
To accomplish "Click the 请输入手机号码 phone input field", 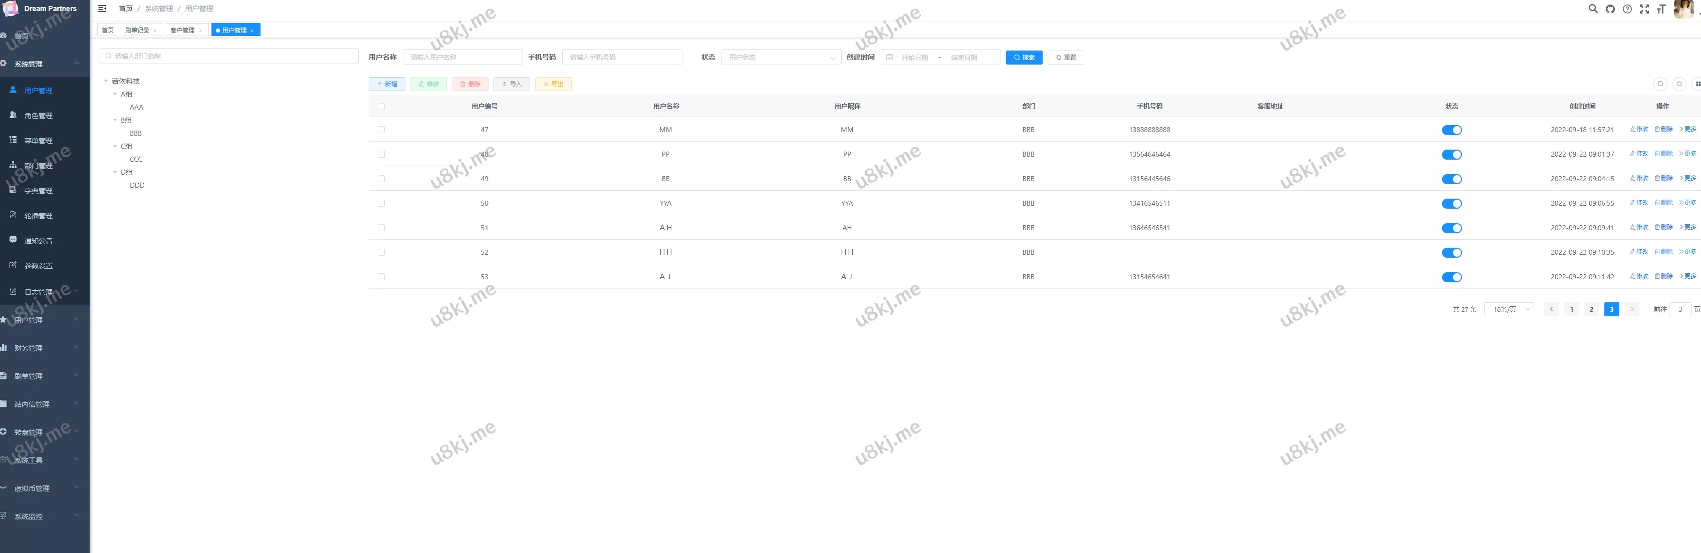I will click(621, 58).
